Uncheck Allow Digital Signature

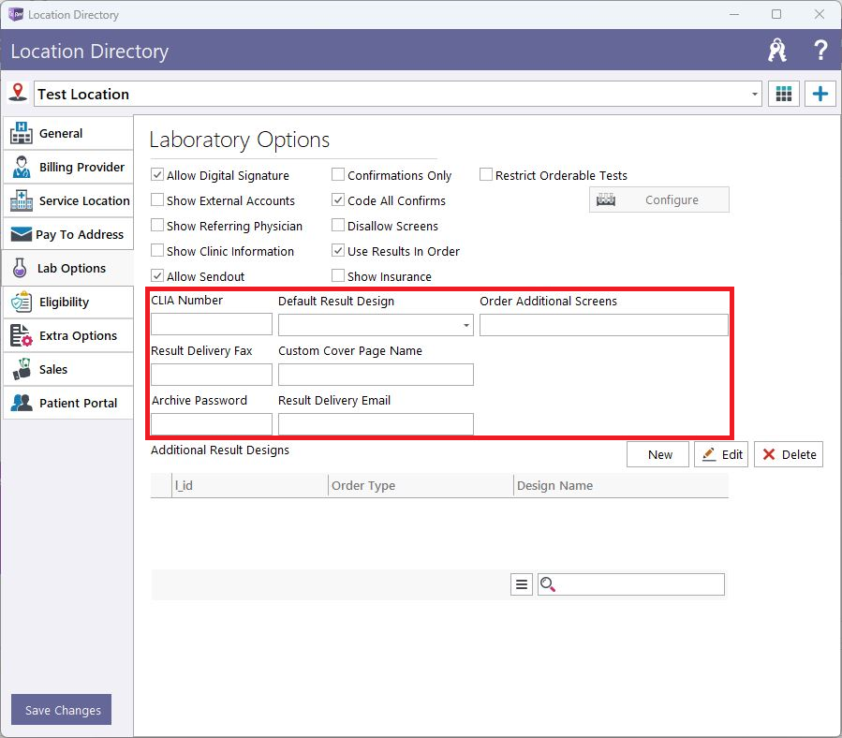157,174
